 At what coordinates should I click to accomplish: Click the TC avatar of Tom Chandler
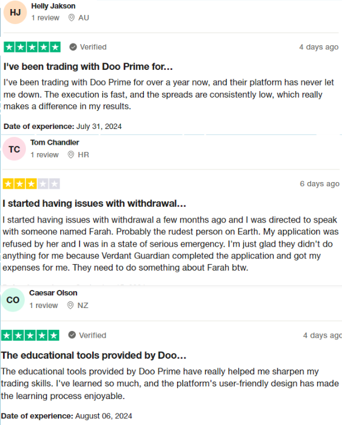(14, 149)
